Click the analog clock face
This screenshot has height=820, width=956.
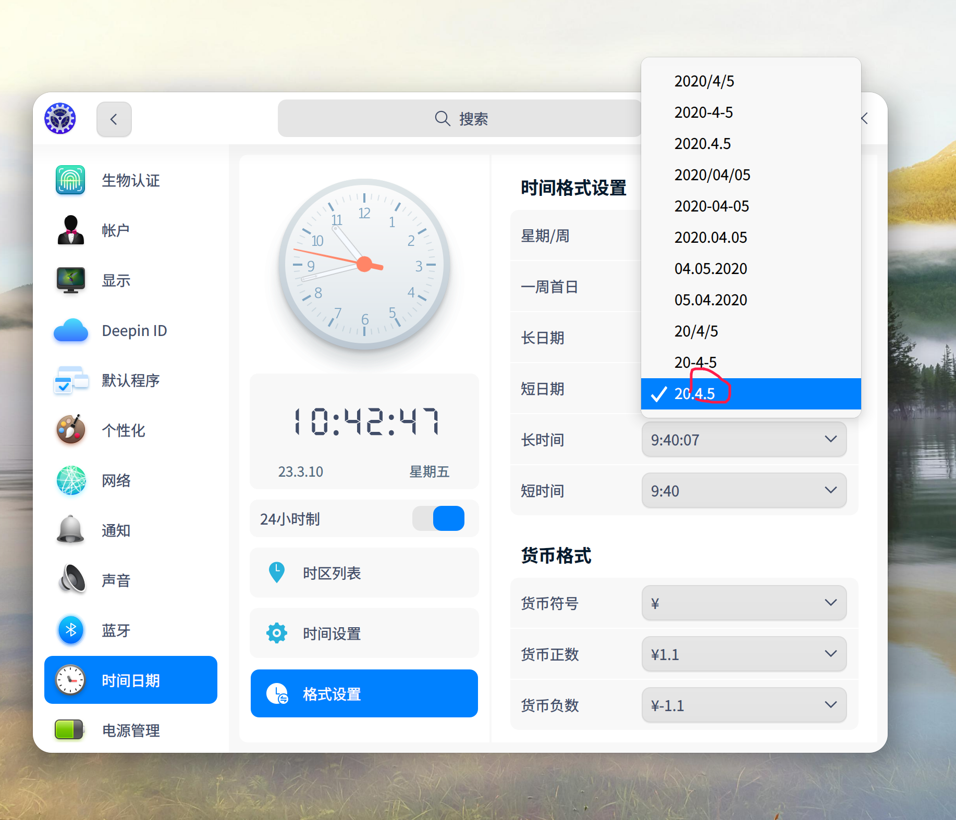tap(364, 264)
